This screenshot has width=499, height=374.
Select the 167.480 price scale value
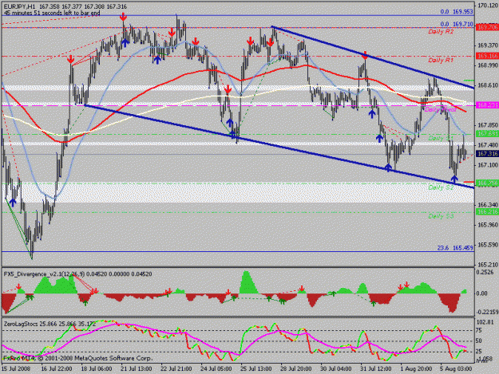[x=488, y=145]
